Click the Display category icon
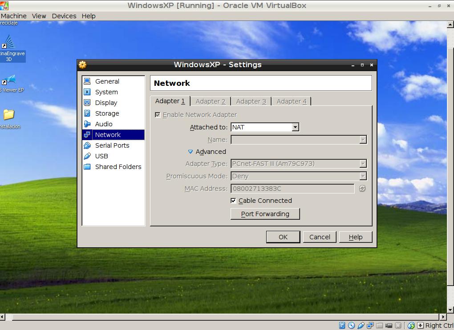454x330 pixels. coord(87,103)
